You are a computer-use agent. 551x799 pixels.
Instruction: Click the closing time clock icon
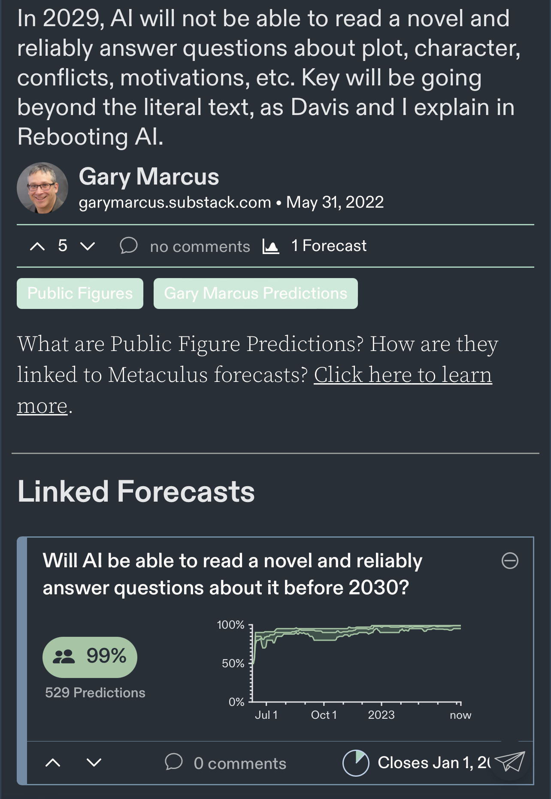[356, 763]
